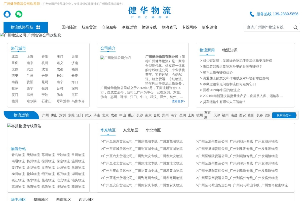Open the 广州至阜阳货运公司 route link
The image size is (302, 201).
point(237,171)
